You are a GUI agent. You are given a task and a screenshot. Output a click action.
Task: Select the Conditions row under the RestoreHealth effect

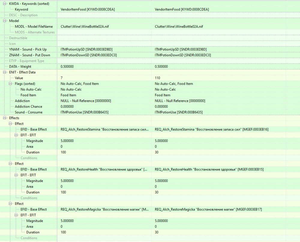29,198
